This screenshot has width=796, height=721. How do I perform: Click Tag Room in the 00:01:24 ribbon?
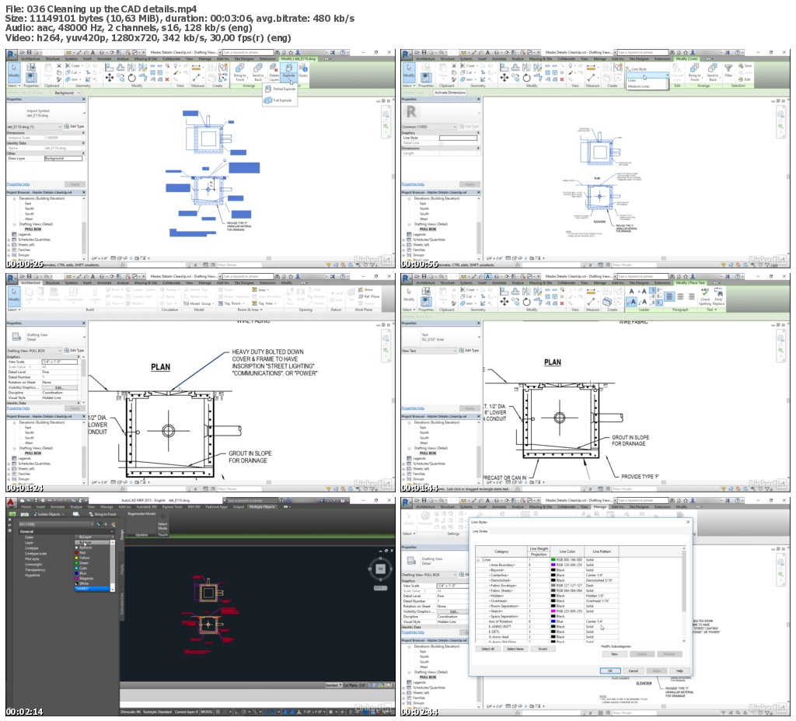[229, 303]
